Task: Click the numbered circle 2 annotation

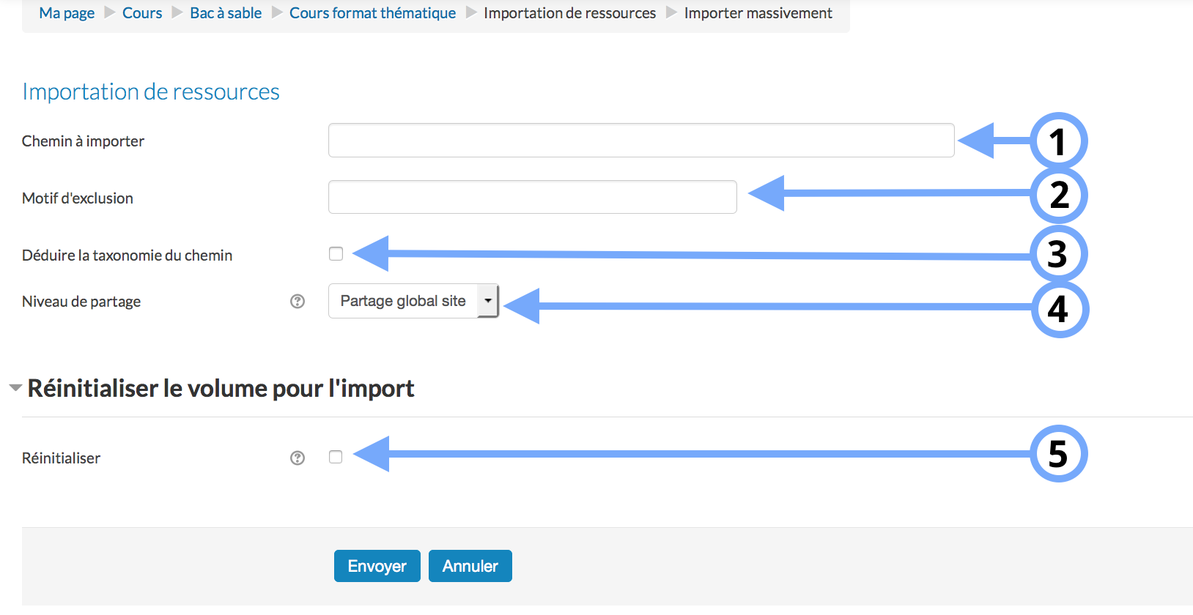Action: click(x=1058, y=195)
